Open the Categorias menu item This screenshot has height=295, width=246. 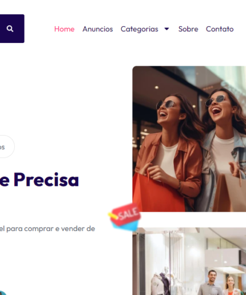(140, 29)
